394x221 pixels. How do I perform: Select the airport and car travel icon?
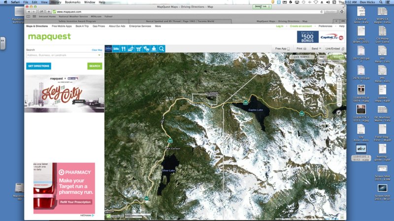point(131,49)
